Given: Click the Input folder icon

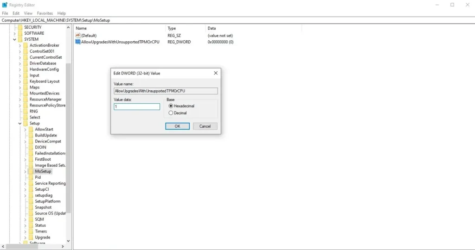Looking at the screenshot, I should tap(26, 75).
